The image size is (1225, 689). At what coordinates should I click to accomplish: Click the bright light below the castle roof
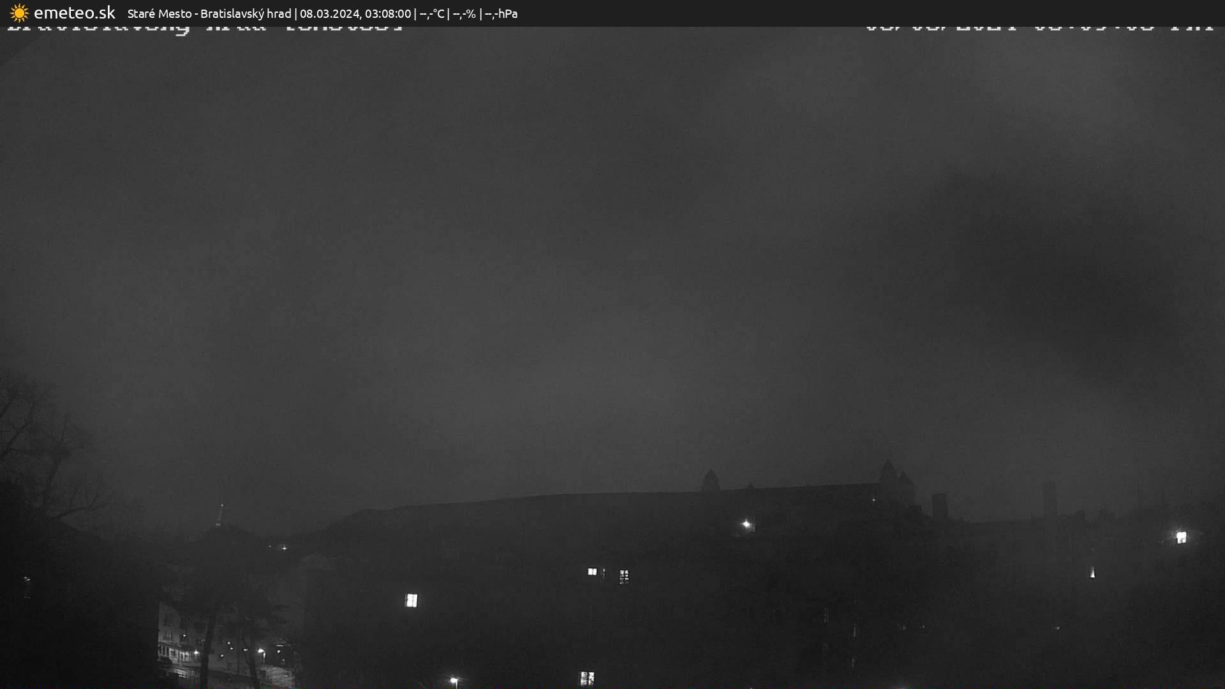[x=746, y=524]
